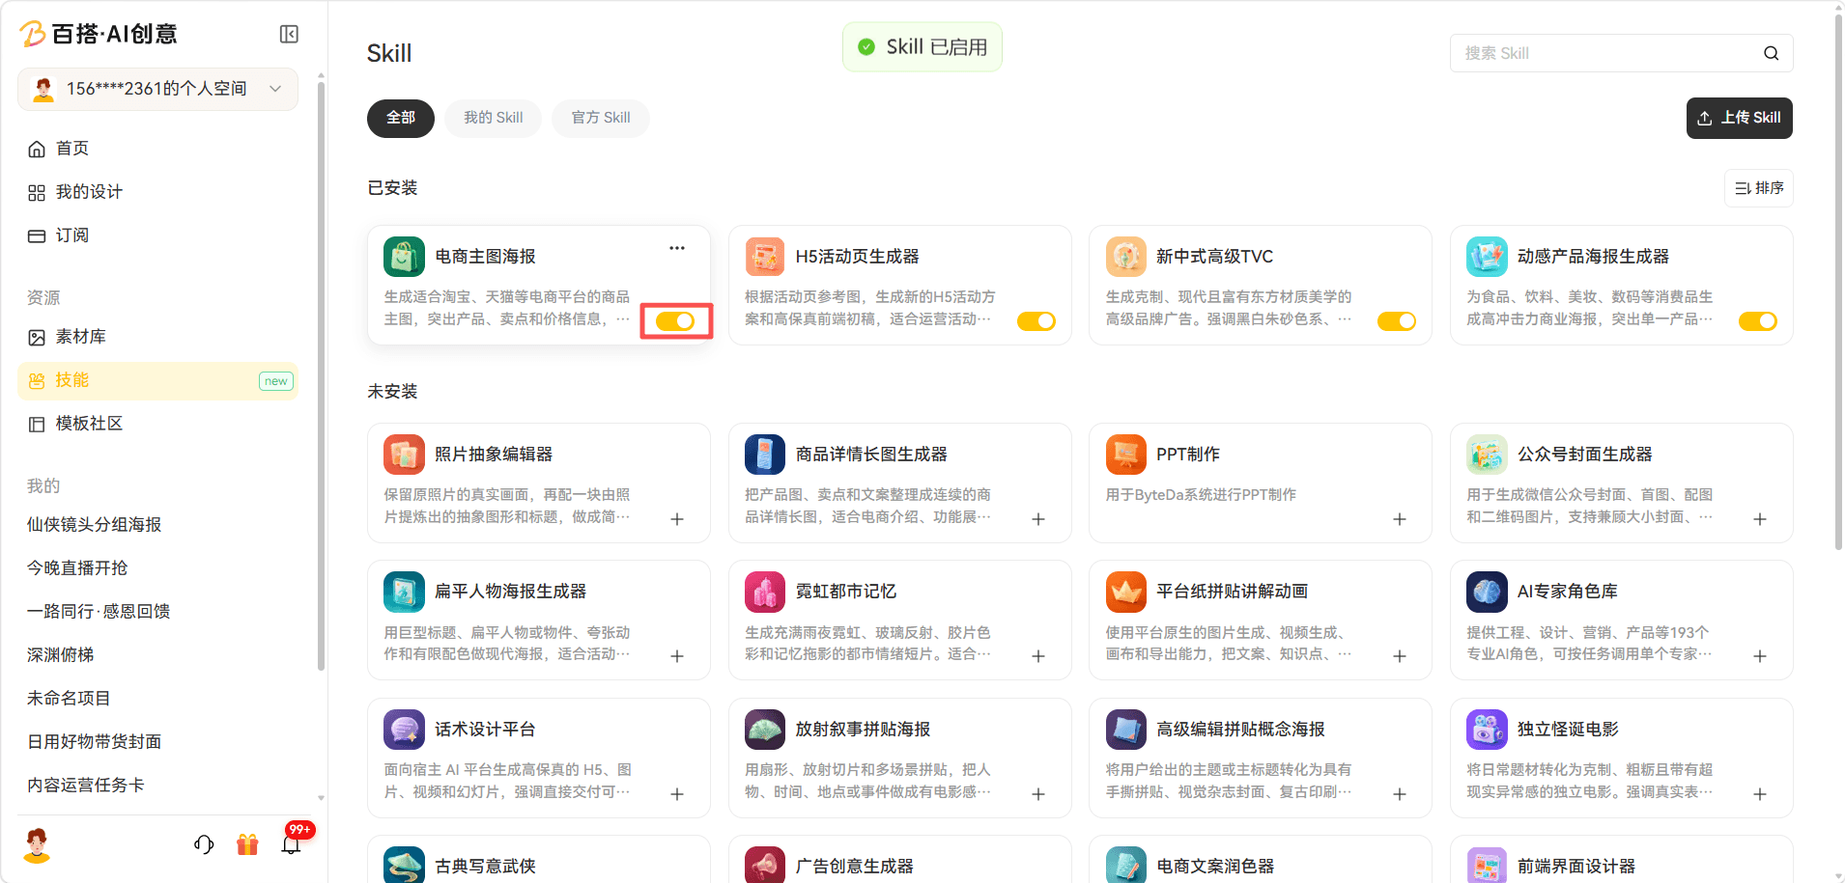Install 话术设计平台 with plus icon

[677, 794]
